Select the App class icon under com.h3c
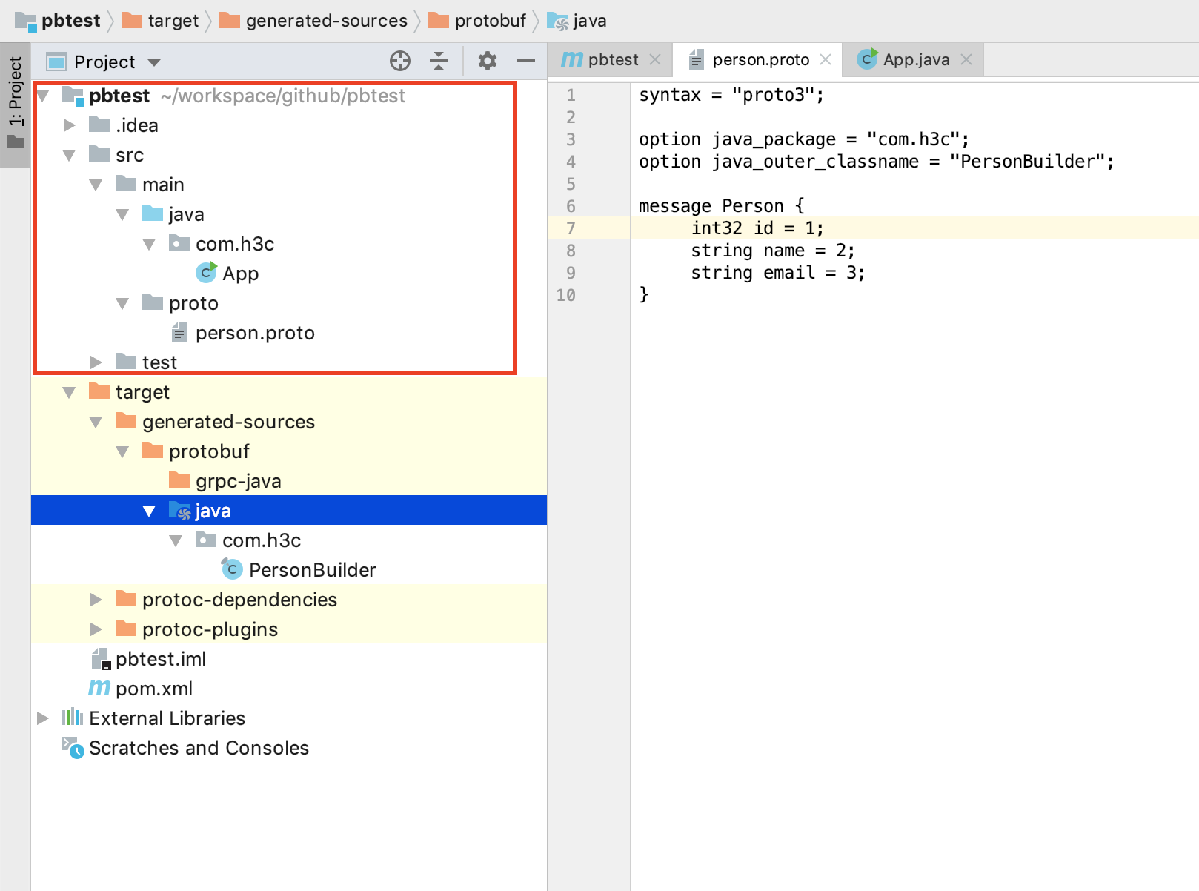The image size is (1199, 891). 206,273
